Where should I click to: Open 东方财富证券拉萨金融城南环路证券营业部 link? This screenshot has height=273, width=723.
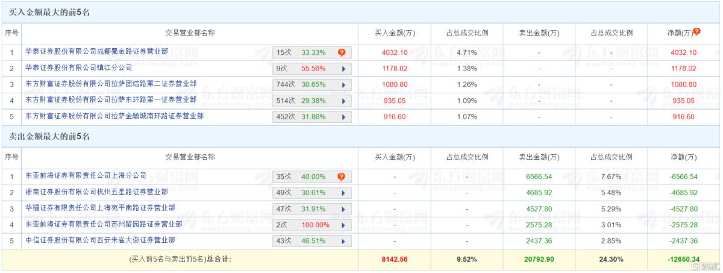114,116
